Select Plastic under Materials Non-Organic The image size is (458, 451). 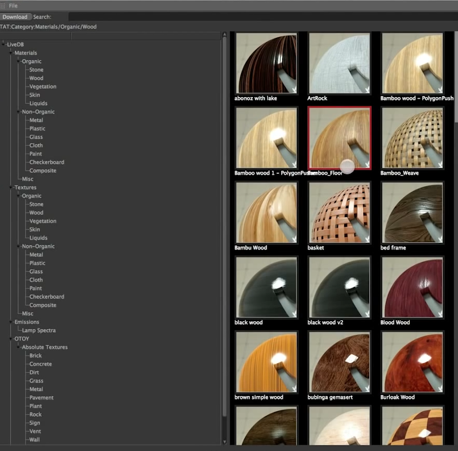[x=37, y=129]
